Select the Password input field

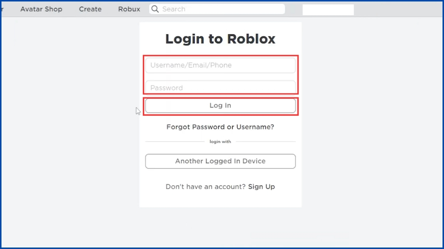click(x=221, y=87)
